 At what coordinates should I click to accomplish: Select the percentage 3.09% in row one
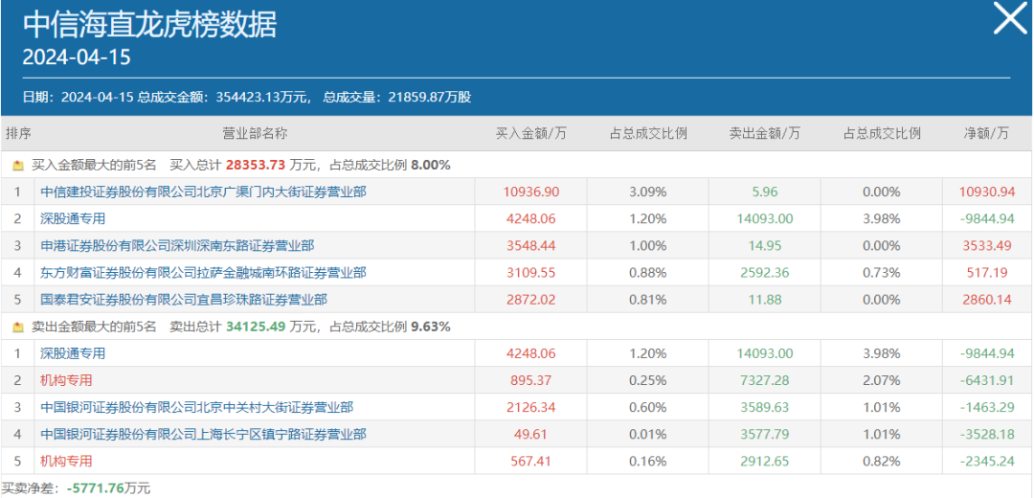(x=647, y=192)
